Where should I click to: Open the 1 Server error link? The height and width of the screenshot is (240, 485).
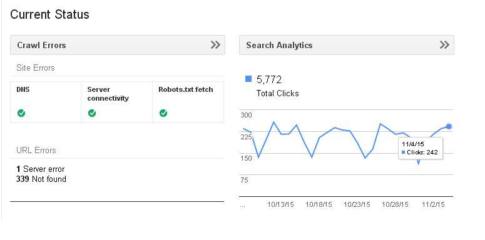tap(40, 169)
